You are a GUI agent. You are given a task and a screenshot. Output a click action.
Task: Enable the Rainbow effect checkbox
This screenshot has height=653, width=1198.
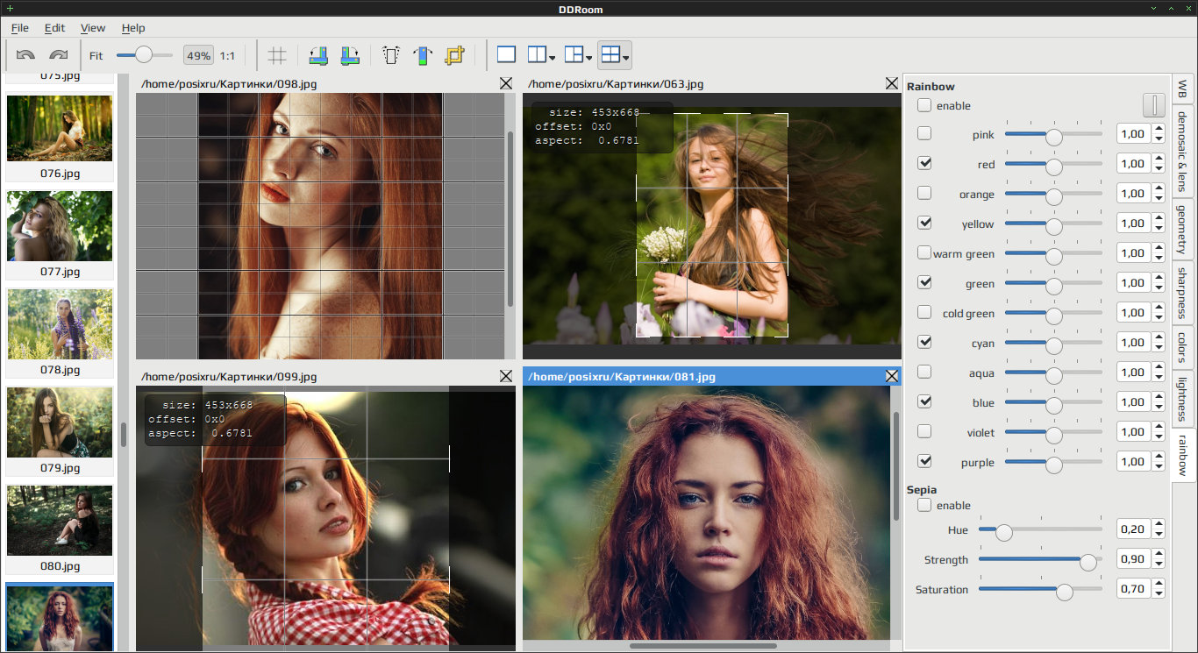tap(924, 105)
